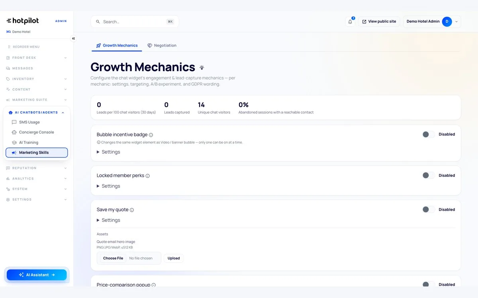478x298 pixels.
Task: Open the AI Assistant button
Action: 37,275
